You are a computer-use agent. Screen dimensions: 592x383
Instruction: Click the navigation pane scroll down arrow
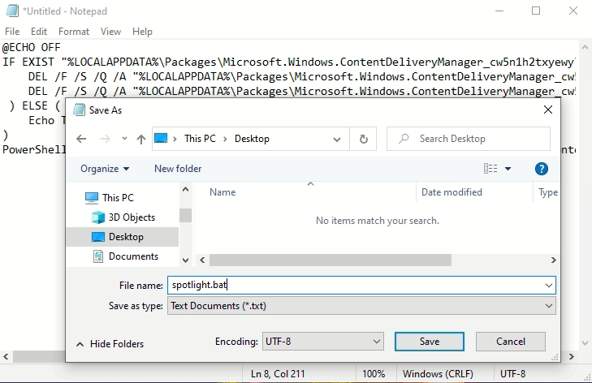(185, 260)
